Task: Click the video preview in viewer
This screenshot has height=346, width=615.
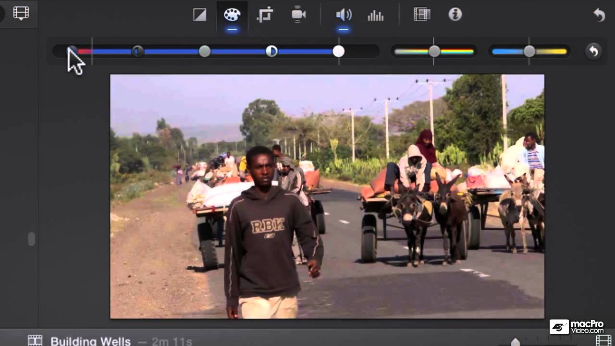Action: [327, 196]
